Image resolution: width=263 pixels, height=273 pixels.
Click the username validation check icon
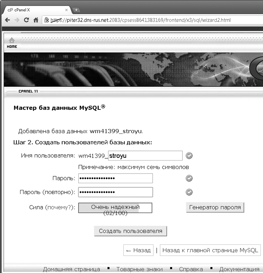coord(189,155)
